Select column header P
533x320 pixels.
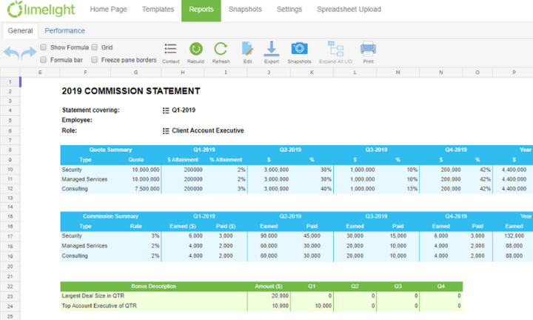coord(514,73)
